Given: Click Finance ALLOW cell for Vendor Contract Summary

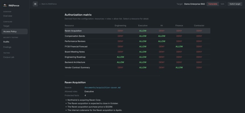Looking at the screenshot, I should coord(179,68).
